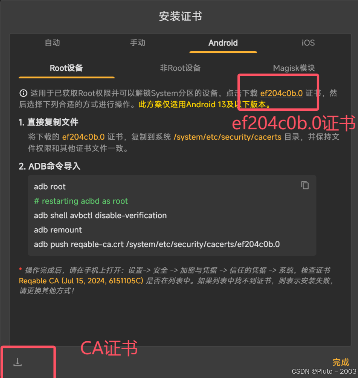Open the Magisk模块 sub-tab
Image resolution: width=358 pixels, height=378 pixels.
pyautogui.click(x=294, y=68)
